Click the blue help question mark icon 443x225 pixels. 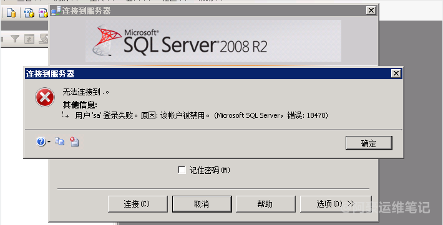coord(41,141)
